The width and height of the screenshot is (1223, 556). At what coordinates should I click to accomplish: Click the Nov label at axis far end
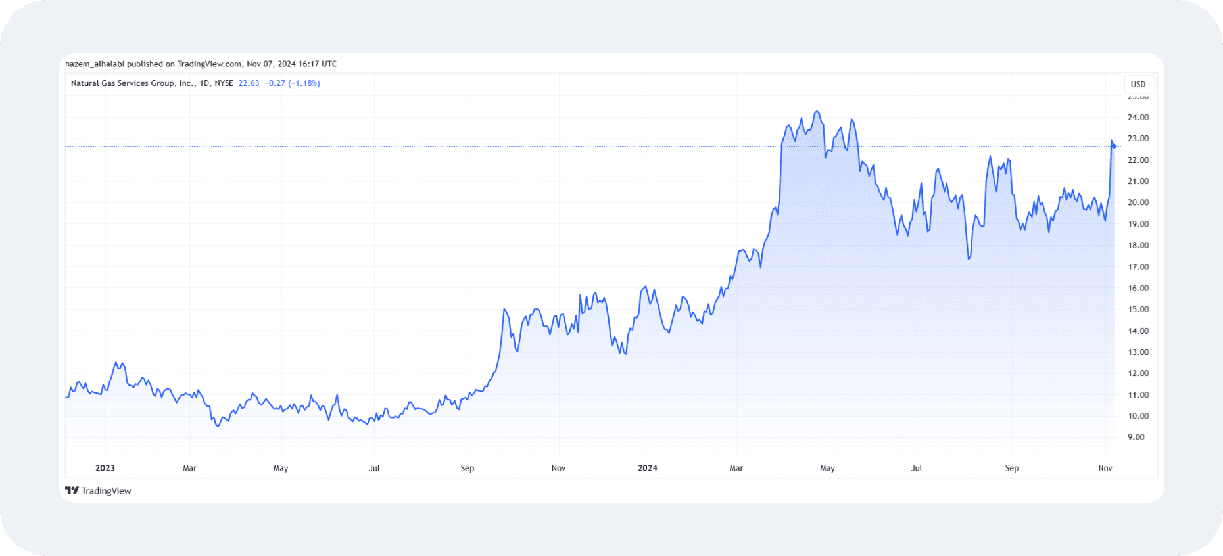(x=1105, y=468)
